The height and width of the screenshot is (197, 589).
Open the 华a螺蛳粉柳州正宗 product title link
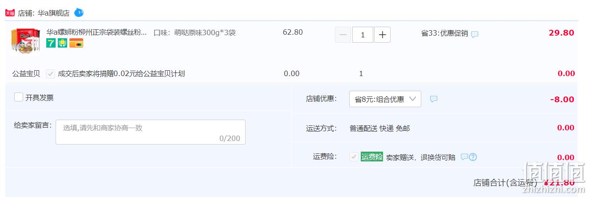[97, 32]
